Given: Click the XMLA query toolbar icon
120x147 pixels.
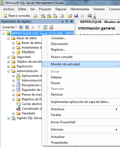Looking at the screenshot, I should coord(55,16).
